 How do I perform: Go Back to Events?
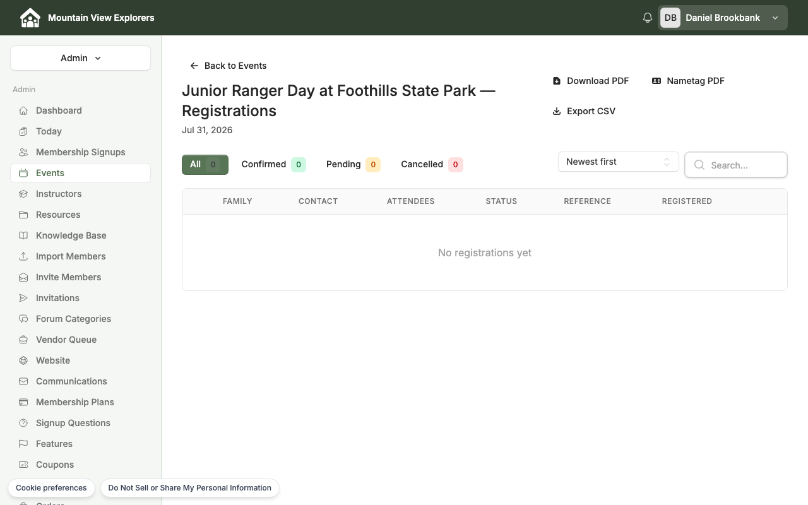[x=228, y=66]
